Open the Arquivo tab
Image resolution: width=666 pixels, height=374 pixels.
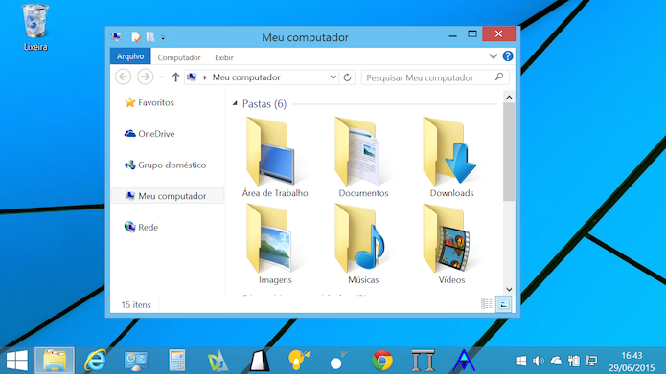[130, 56]
